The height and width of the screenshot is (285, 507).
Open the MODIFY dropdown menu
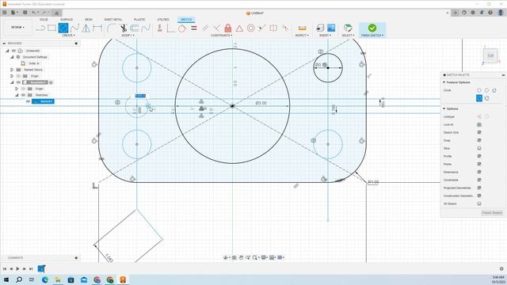tap(128, 35)
